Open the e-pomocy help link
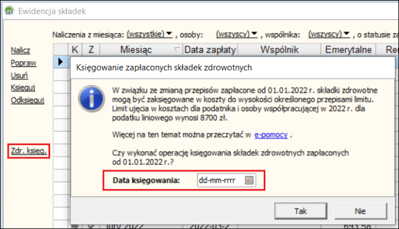Image resolution: width=399 pixels, height=229 pixels. click(271, 135)
